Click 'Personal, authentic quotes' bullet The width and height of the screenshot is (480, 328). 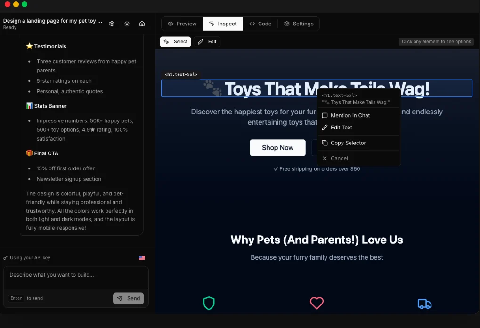[x=70, y=91]
